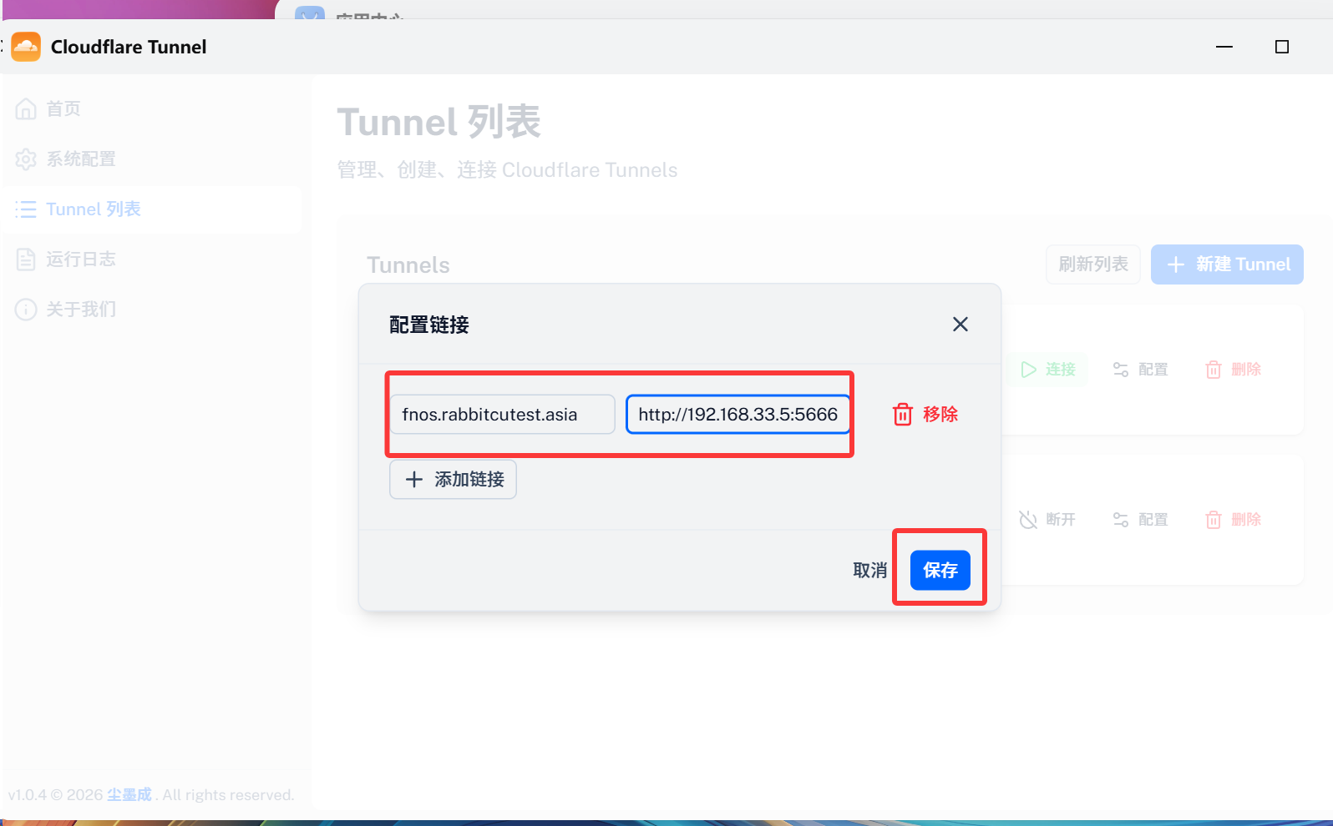Click the fnos.rabbitcutest.asia domain field
The image size is (1333, 826).
502,415
